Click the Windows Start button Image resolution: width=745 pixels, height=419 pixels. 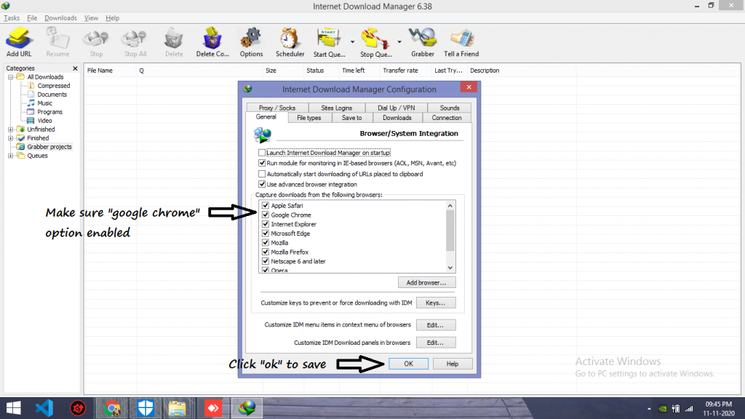click(x=13, y=408)
